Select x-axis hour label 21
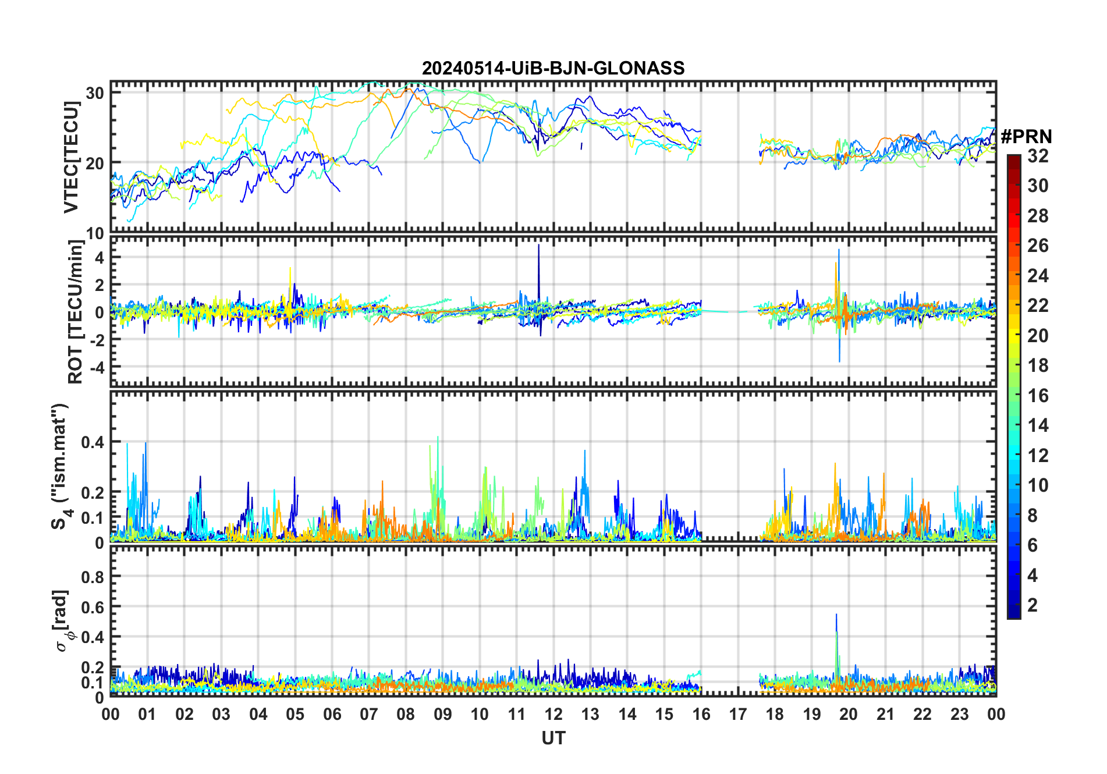The width and height of the screenshot is (1107, 774). tap(886, 714)
